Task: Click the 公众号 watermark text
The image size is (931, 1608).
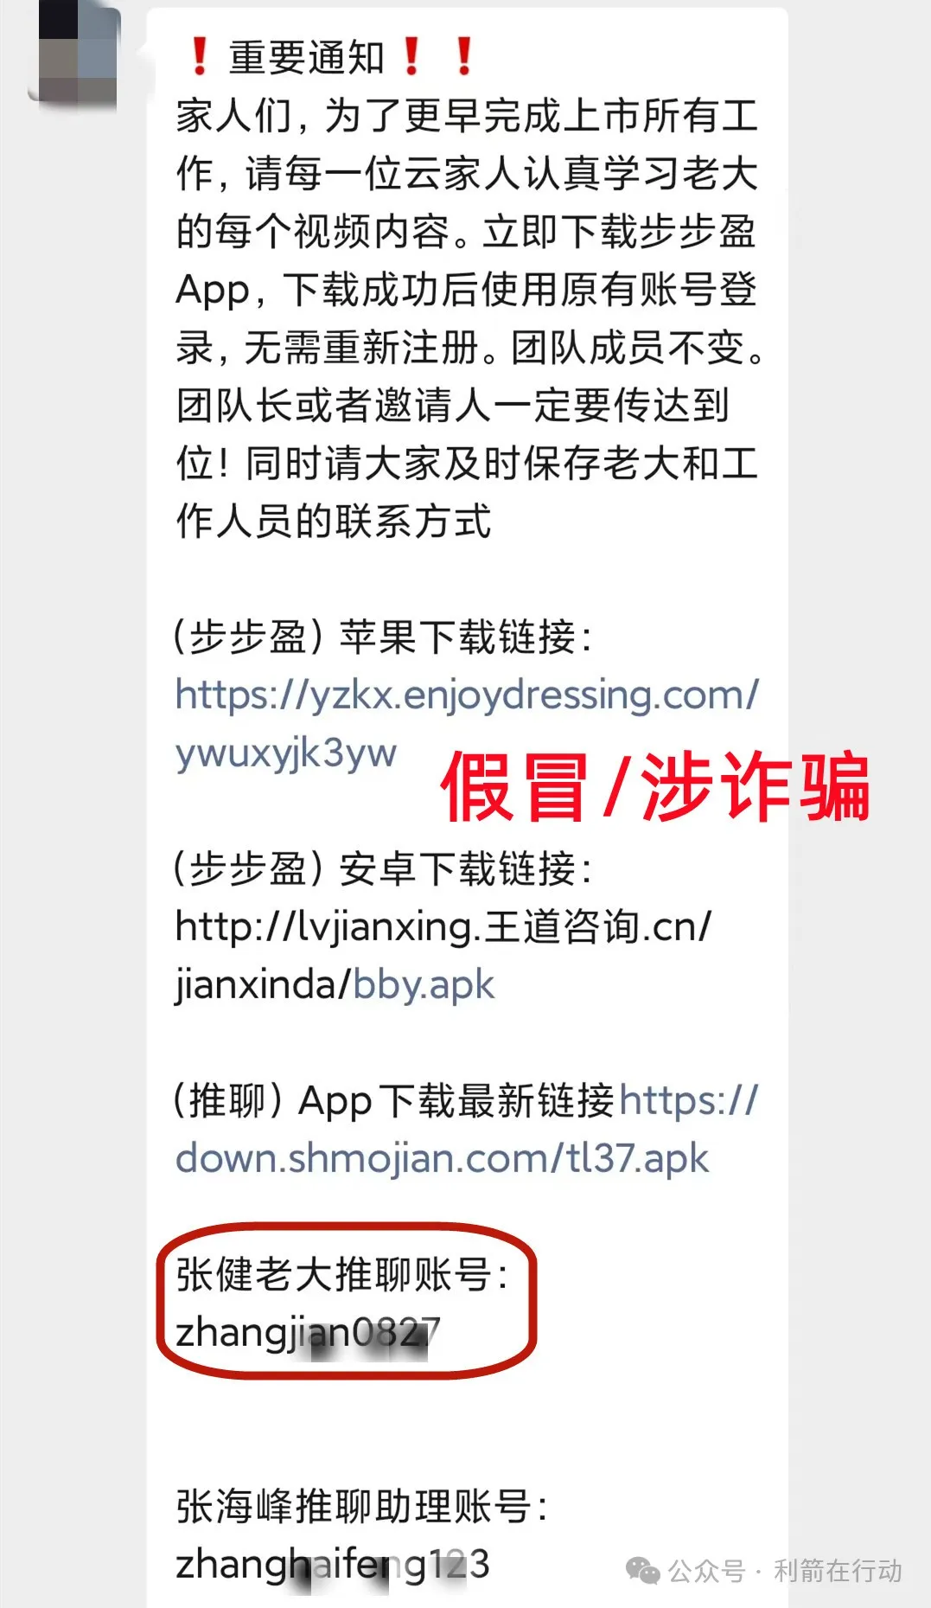Action: [x=706, y=1571]
